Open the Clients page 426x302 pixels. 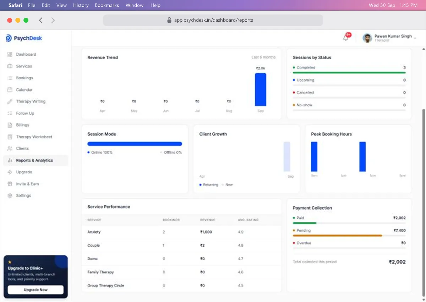(x=22, y=149)
